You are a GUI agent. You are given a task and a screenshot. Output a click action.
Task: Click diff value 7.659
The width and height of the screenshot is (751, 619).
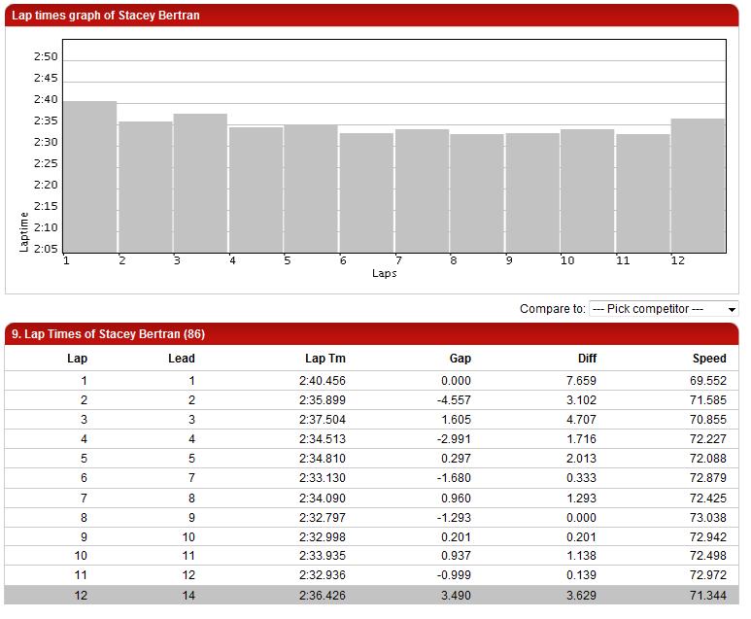click(x=581, y=381)
